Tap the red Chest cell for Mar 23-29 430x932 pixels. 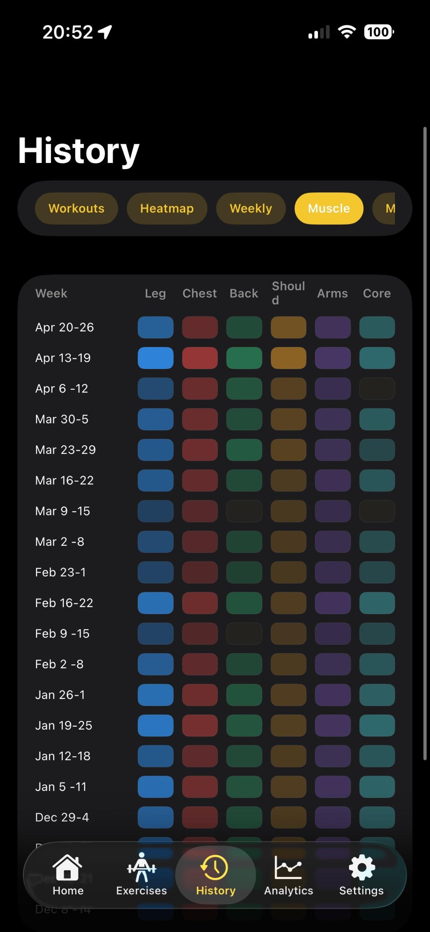click(x=200, y=450)
